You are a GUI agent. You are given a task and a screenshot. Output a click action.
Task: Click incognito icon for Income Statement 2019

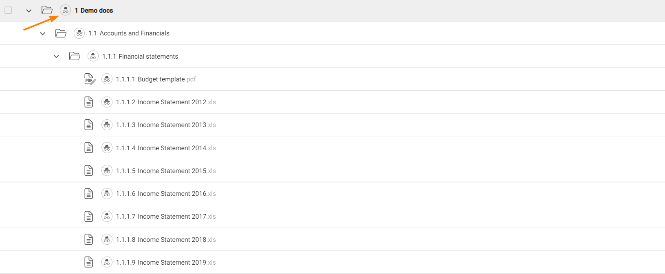(x=107, y=262)
